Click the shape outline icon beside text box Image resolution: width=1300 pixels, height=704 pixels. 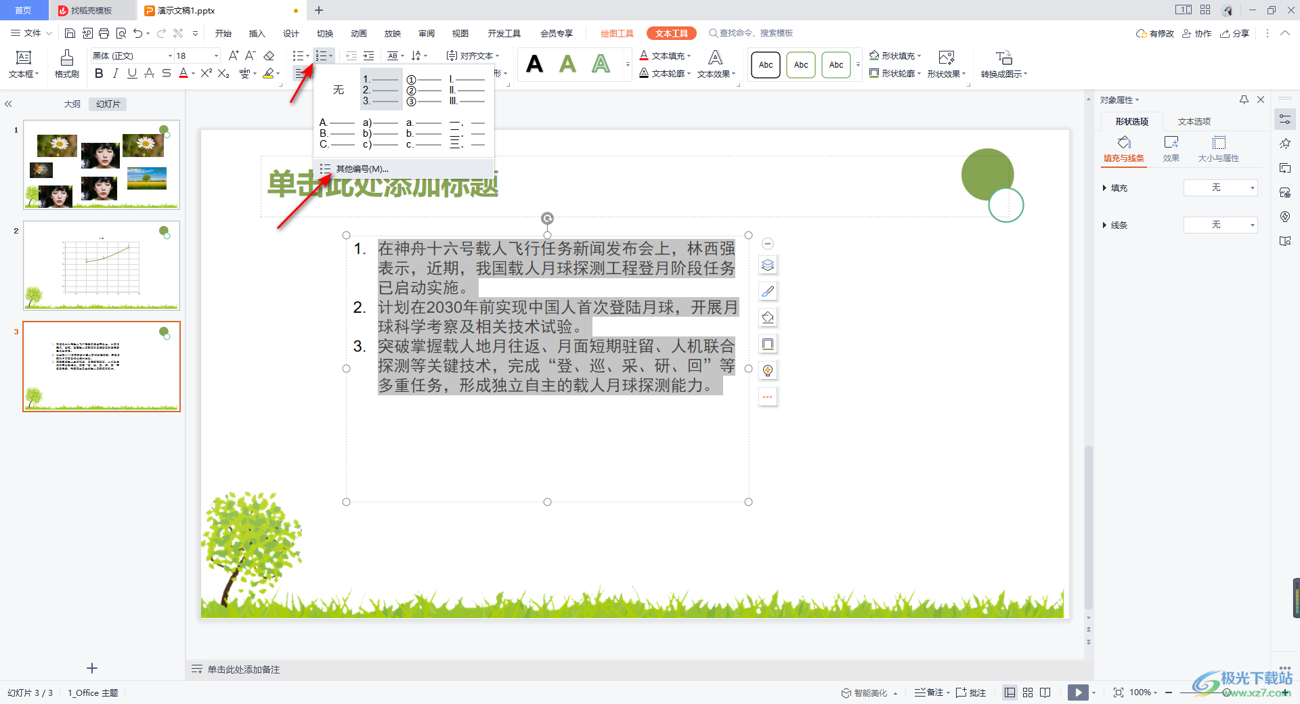point(768,344)
